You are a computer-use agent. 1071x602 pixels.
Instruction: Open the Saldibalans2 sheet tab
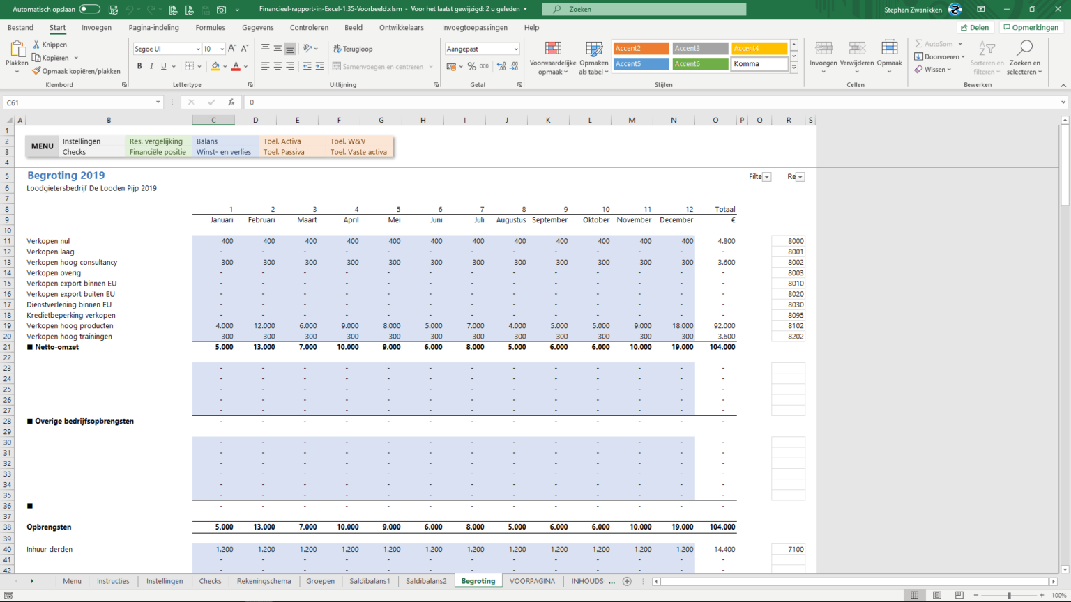(426, 580)
